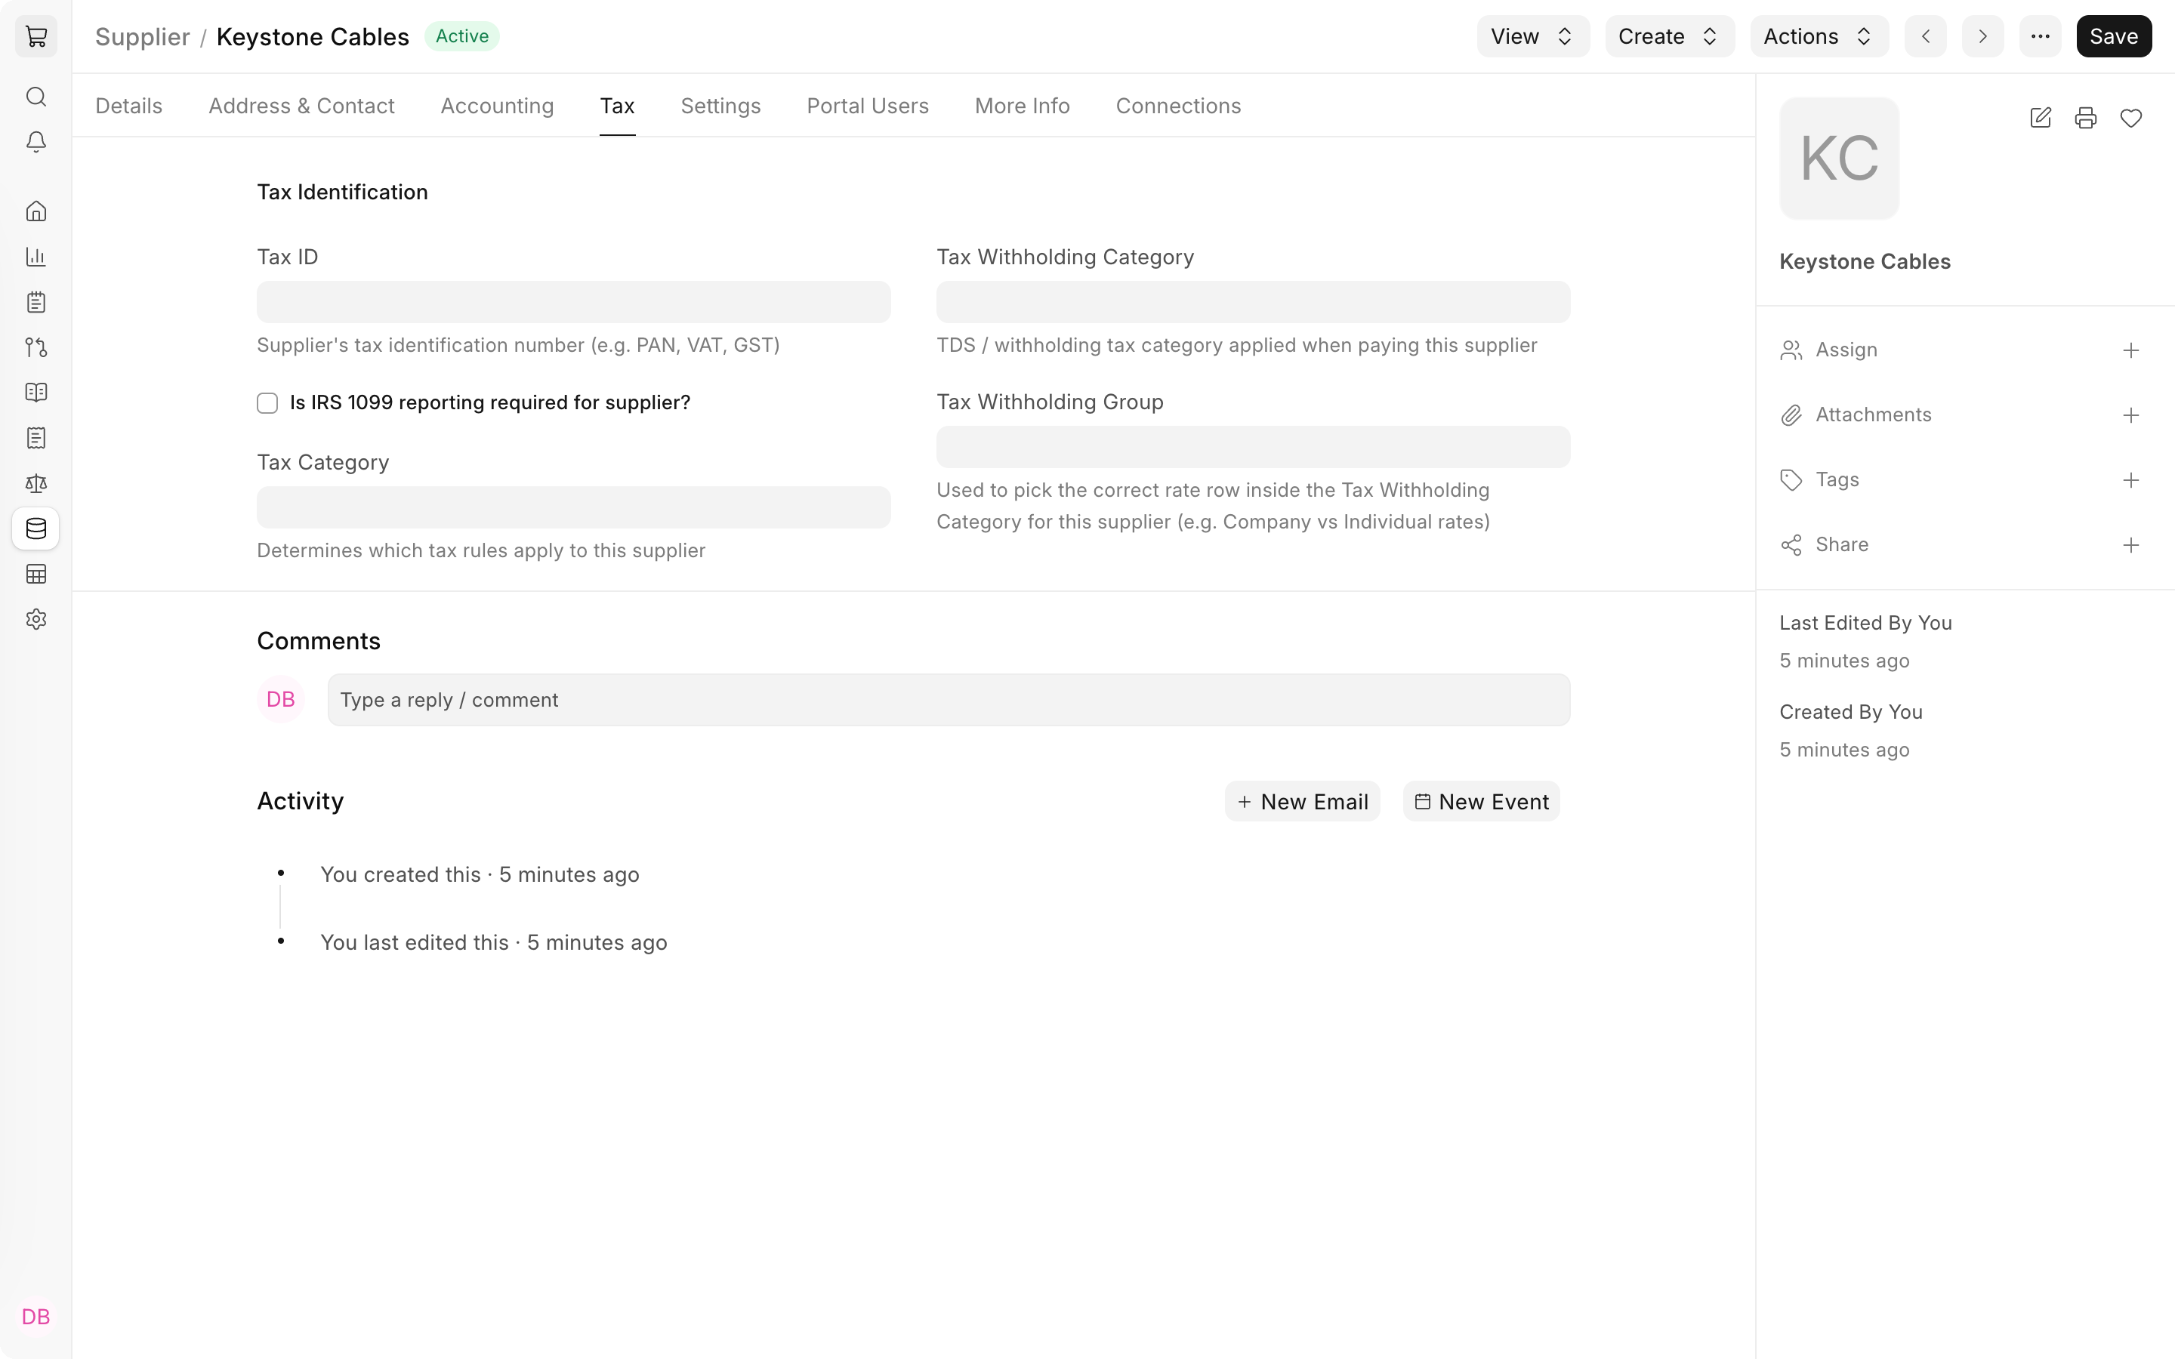Switch to the Details tab
The width and height of the screenshot is (2175, 1359).
click(128, 106)
